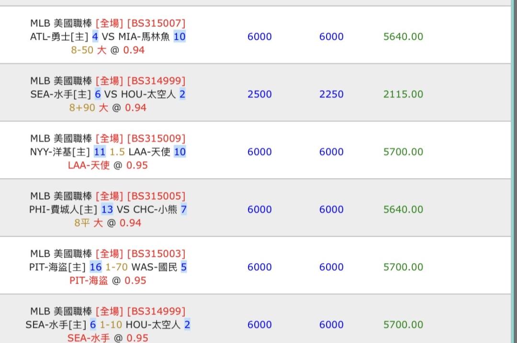Viewport: 517px width, 343px height.
Task: Click the "8+90 大 @ 0.94" wager line
Action: point(108,108)
